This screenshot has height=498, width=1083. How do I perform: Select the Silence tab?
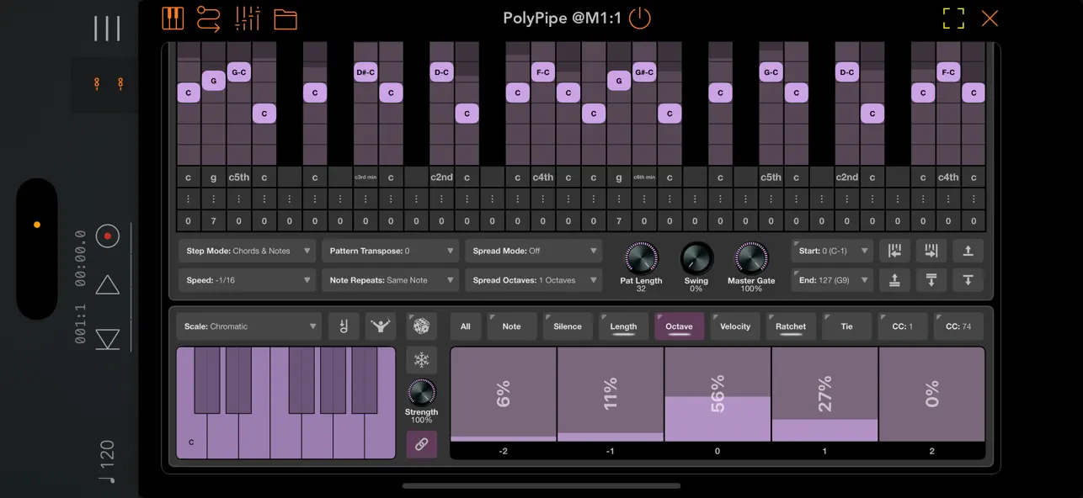[568, 326]
